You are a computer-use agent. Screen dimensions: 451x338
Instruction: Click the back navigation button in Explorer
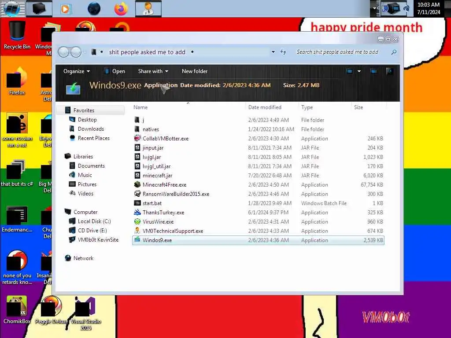click(x=63, y=52)
